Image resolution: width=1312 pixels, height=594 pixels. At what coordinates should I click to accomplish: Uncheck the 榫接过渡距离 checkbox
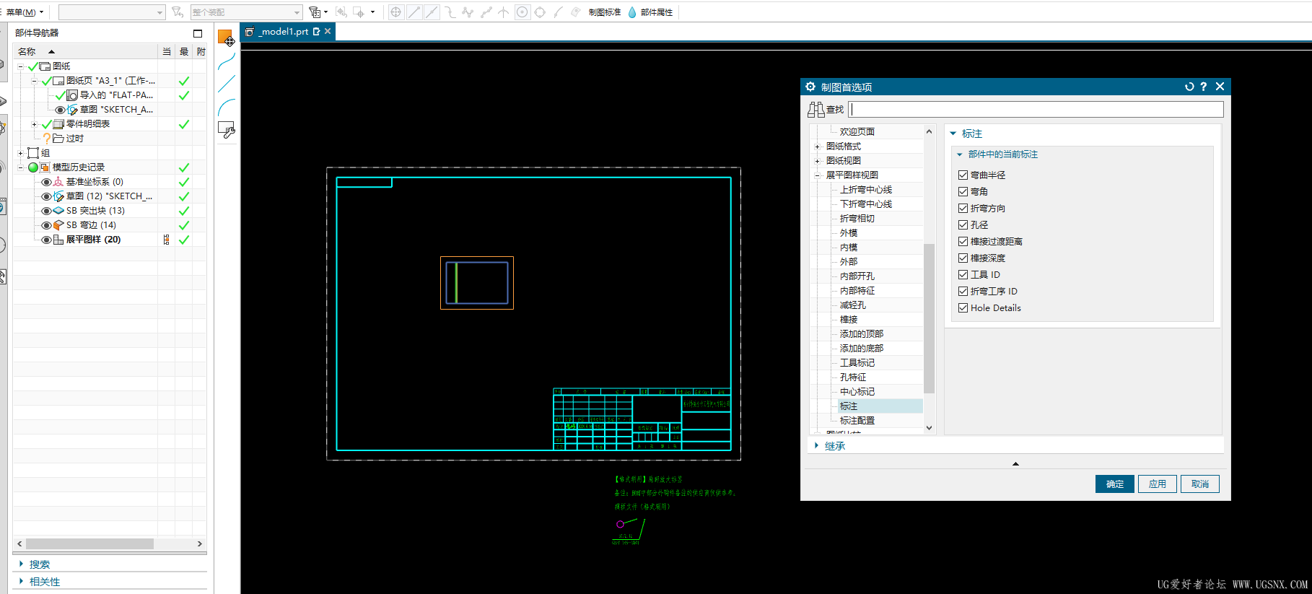(x=963, y=242)
